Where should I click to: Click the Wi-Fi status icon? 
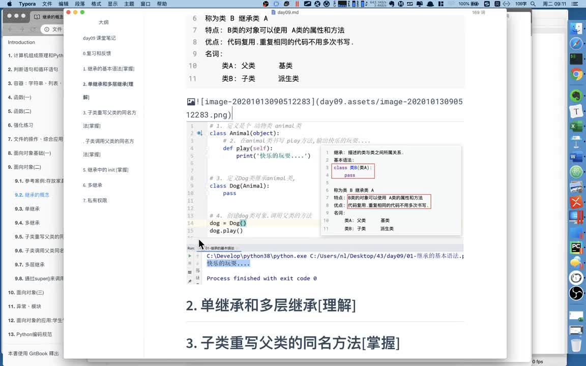point(452,4)
